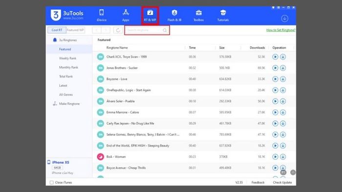Play Boyzone - Love ringtone

coord(275,79)
